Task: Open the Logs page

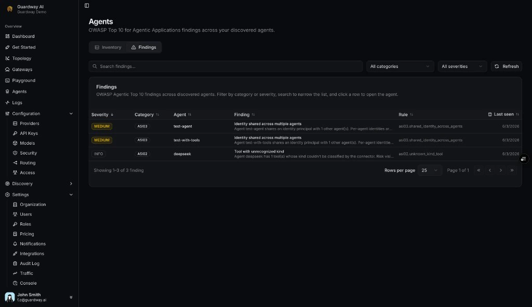Action: [14, 103]
